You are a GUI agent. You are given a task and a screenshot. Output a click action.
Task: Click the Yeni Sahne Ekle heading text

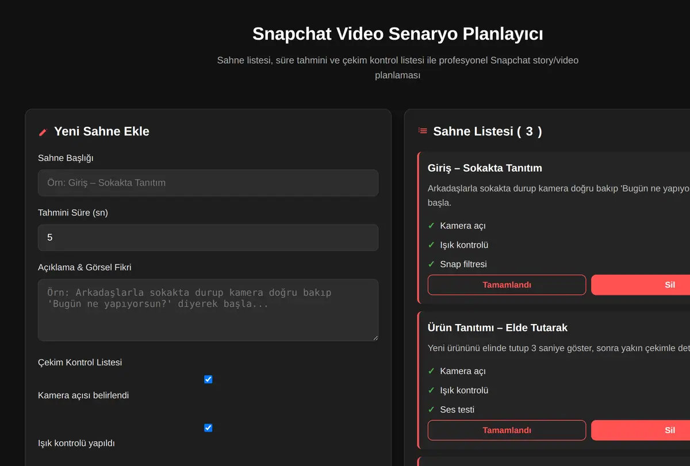101,132
